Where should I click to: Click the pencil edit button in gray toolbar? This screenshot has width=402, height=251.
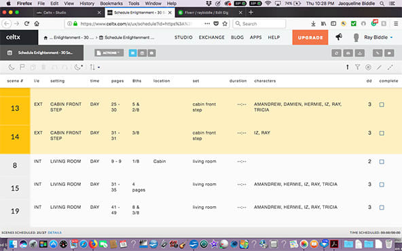378,53
